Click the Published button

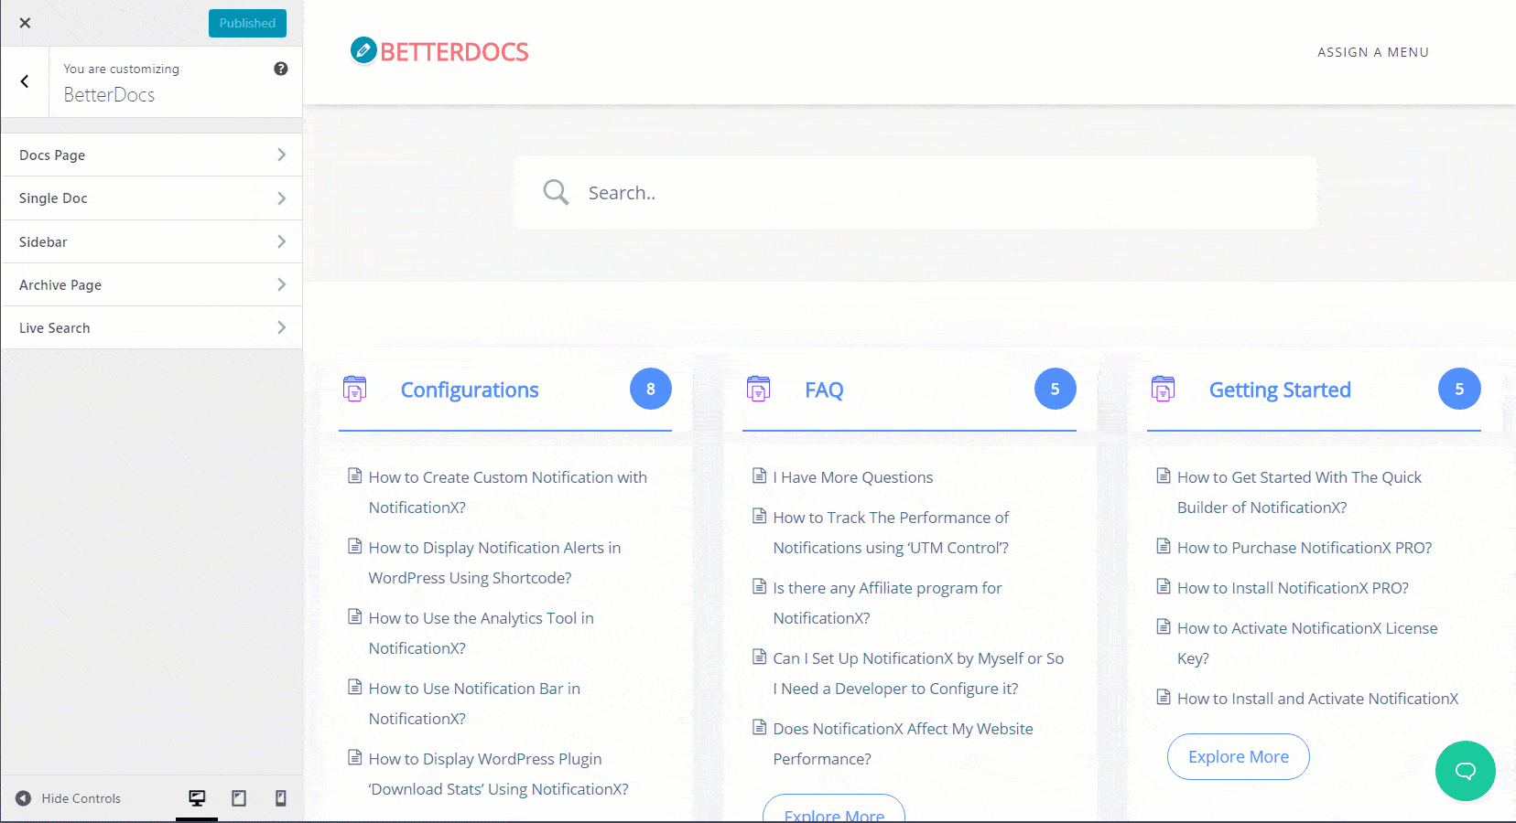point(247,23)
